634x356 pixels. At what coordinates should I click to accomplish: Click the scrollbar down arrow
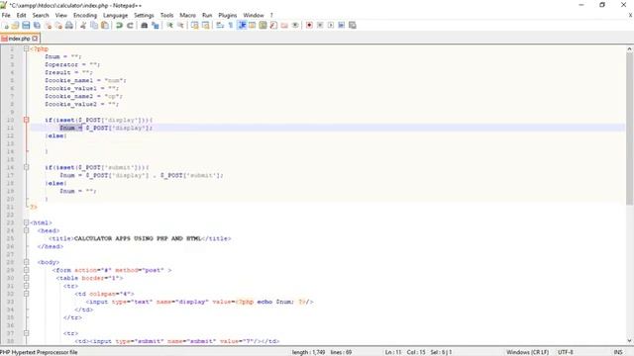(630, 340)
